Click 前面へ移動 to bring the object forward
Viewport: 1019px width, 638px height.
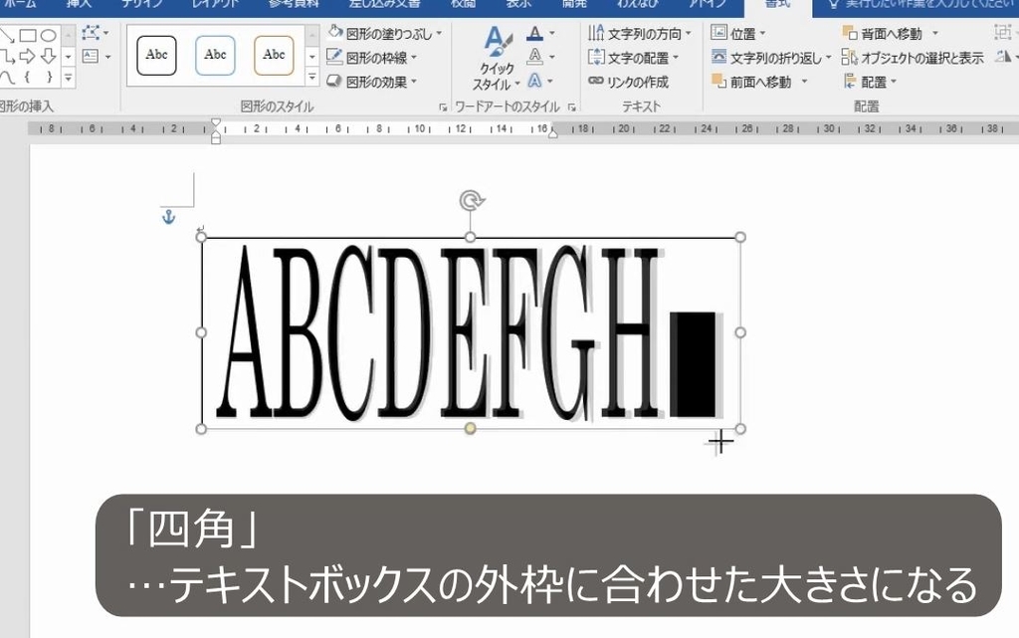(752, 82)
